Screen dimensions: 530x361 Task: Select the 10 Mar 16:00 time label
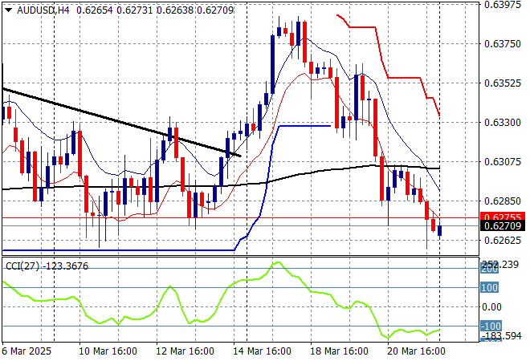(x=108, y=351)
